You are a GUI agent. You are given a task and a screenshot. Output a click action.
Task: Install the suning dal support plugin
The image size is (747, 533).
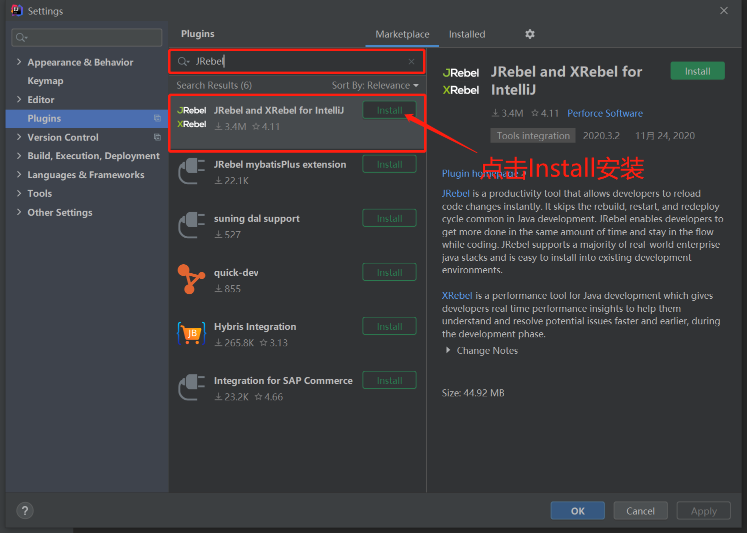389,218
